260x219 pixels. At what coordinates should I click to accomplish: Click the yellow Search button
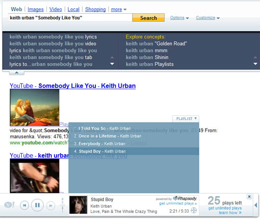pyautogui.click(x=148, y=18)
